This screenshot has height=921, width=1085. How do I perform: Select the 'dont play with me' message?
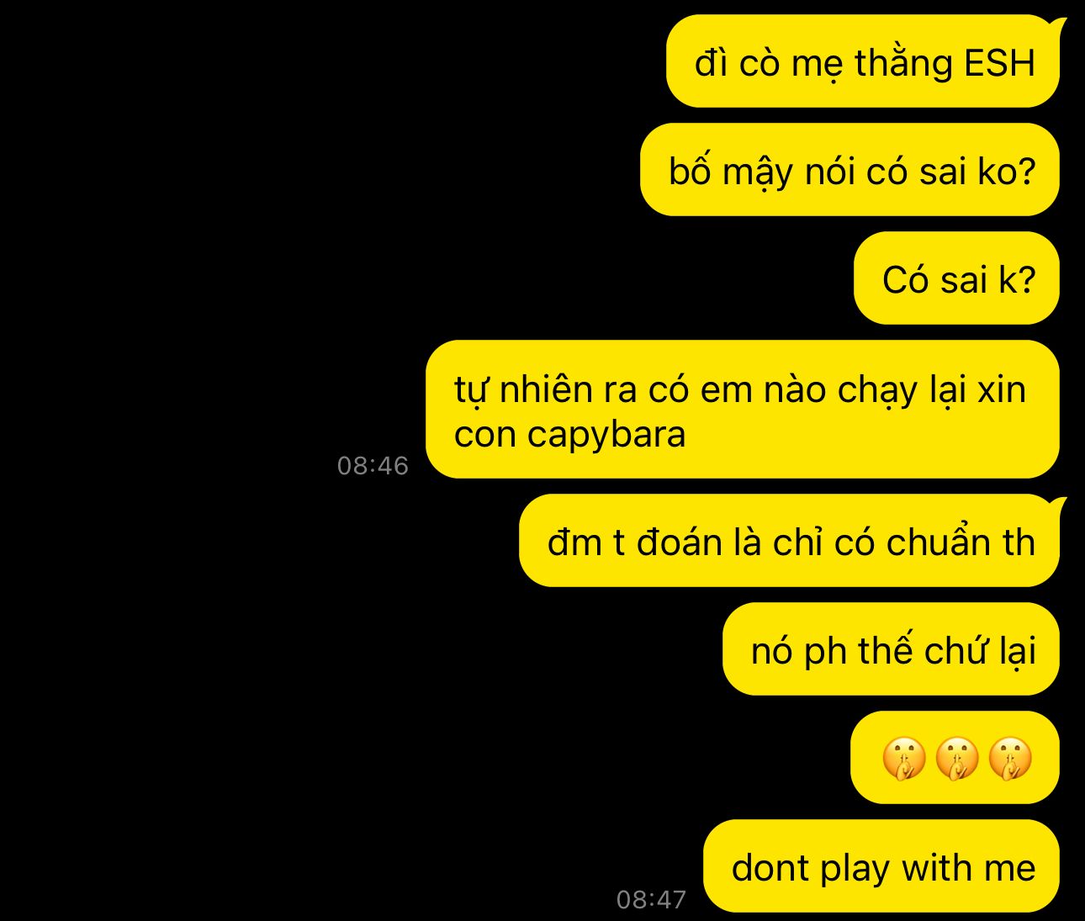[x=881, y=866]
